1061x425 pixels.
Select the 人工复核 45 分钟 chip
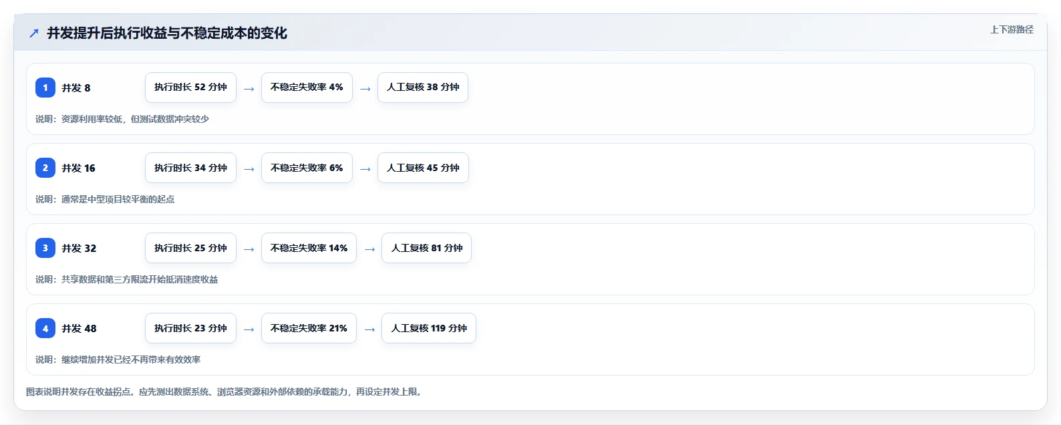tap(423, 168)
